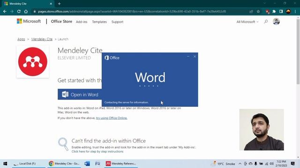The height and width of the screenshot is (168, 300).
Task: Click the Microsoft logo
Action: click(x=29, y=21)
